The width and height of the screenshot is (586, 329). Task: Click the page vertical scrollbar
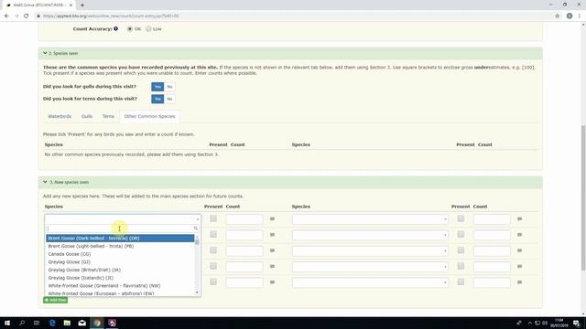pos(582,197)
